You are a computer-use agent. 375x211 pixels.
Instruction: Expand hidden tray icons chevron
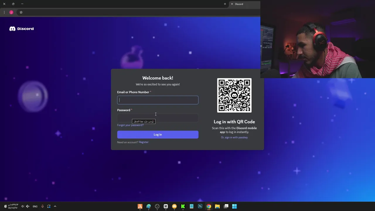click(x=55, y=206)
